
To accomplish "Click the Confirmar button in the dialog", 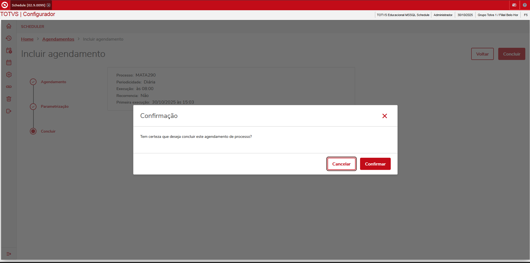I will tap(375, 164).
